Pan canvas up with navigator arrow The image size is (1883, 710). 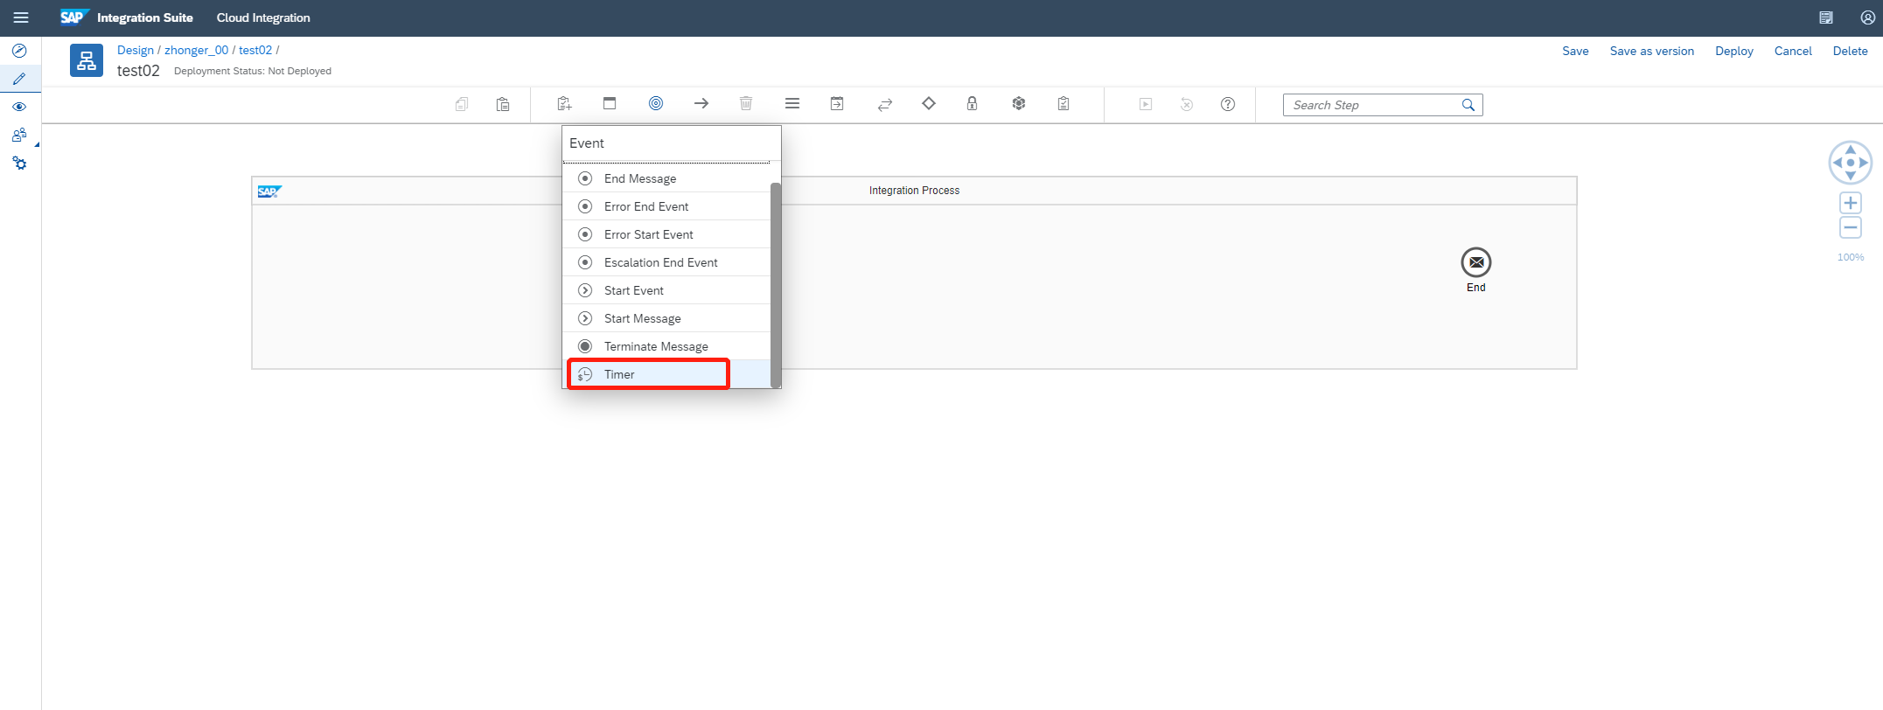(1851, 150)
